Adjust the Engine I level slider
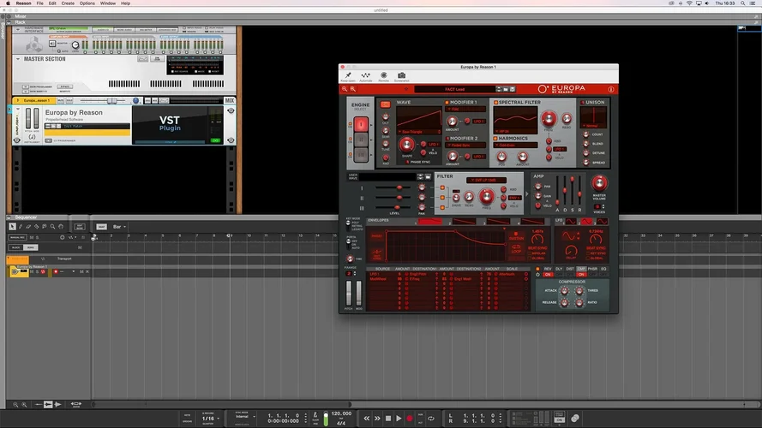The width and height of the screenshot is (762, 428). [x=399, y=187]
